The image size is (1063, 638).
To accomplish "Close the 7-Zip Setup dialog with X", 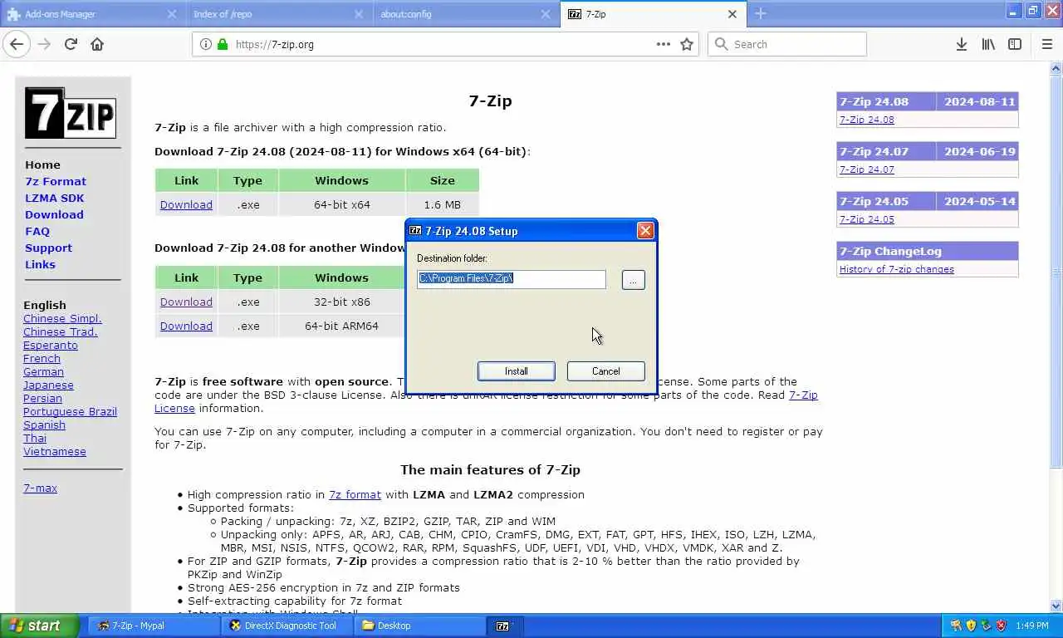I will tap(645, 231).
